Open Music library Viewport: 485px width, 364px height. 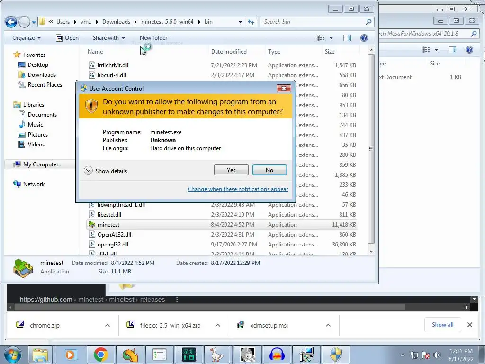35,125
